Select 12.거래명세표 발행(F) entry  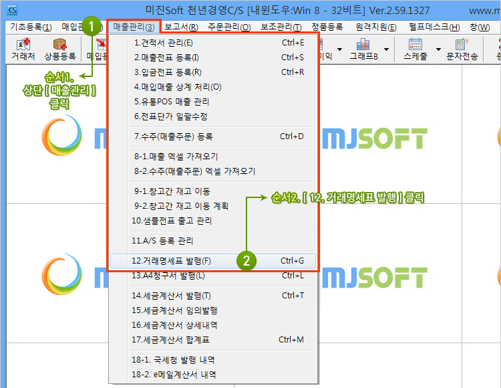[214, 261]
